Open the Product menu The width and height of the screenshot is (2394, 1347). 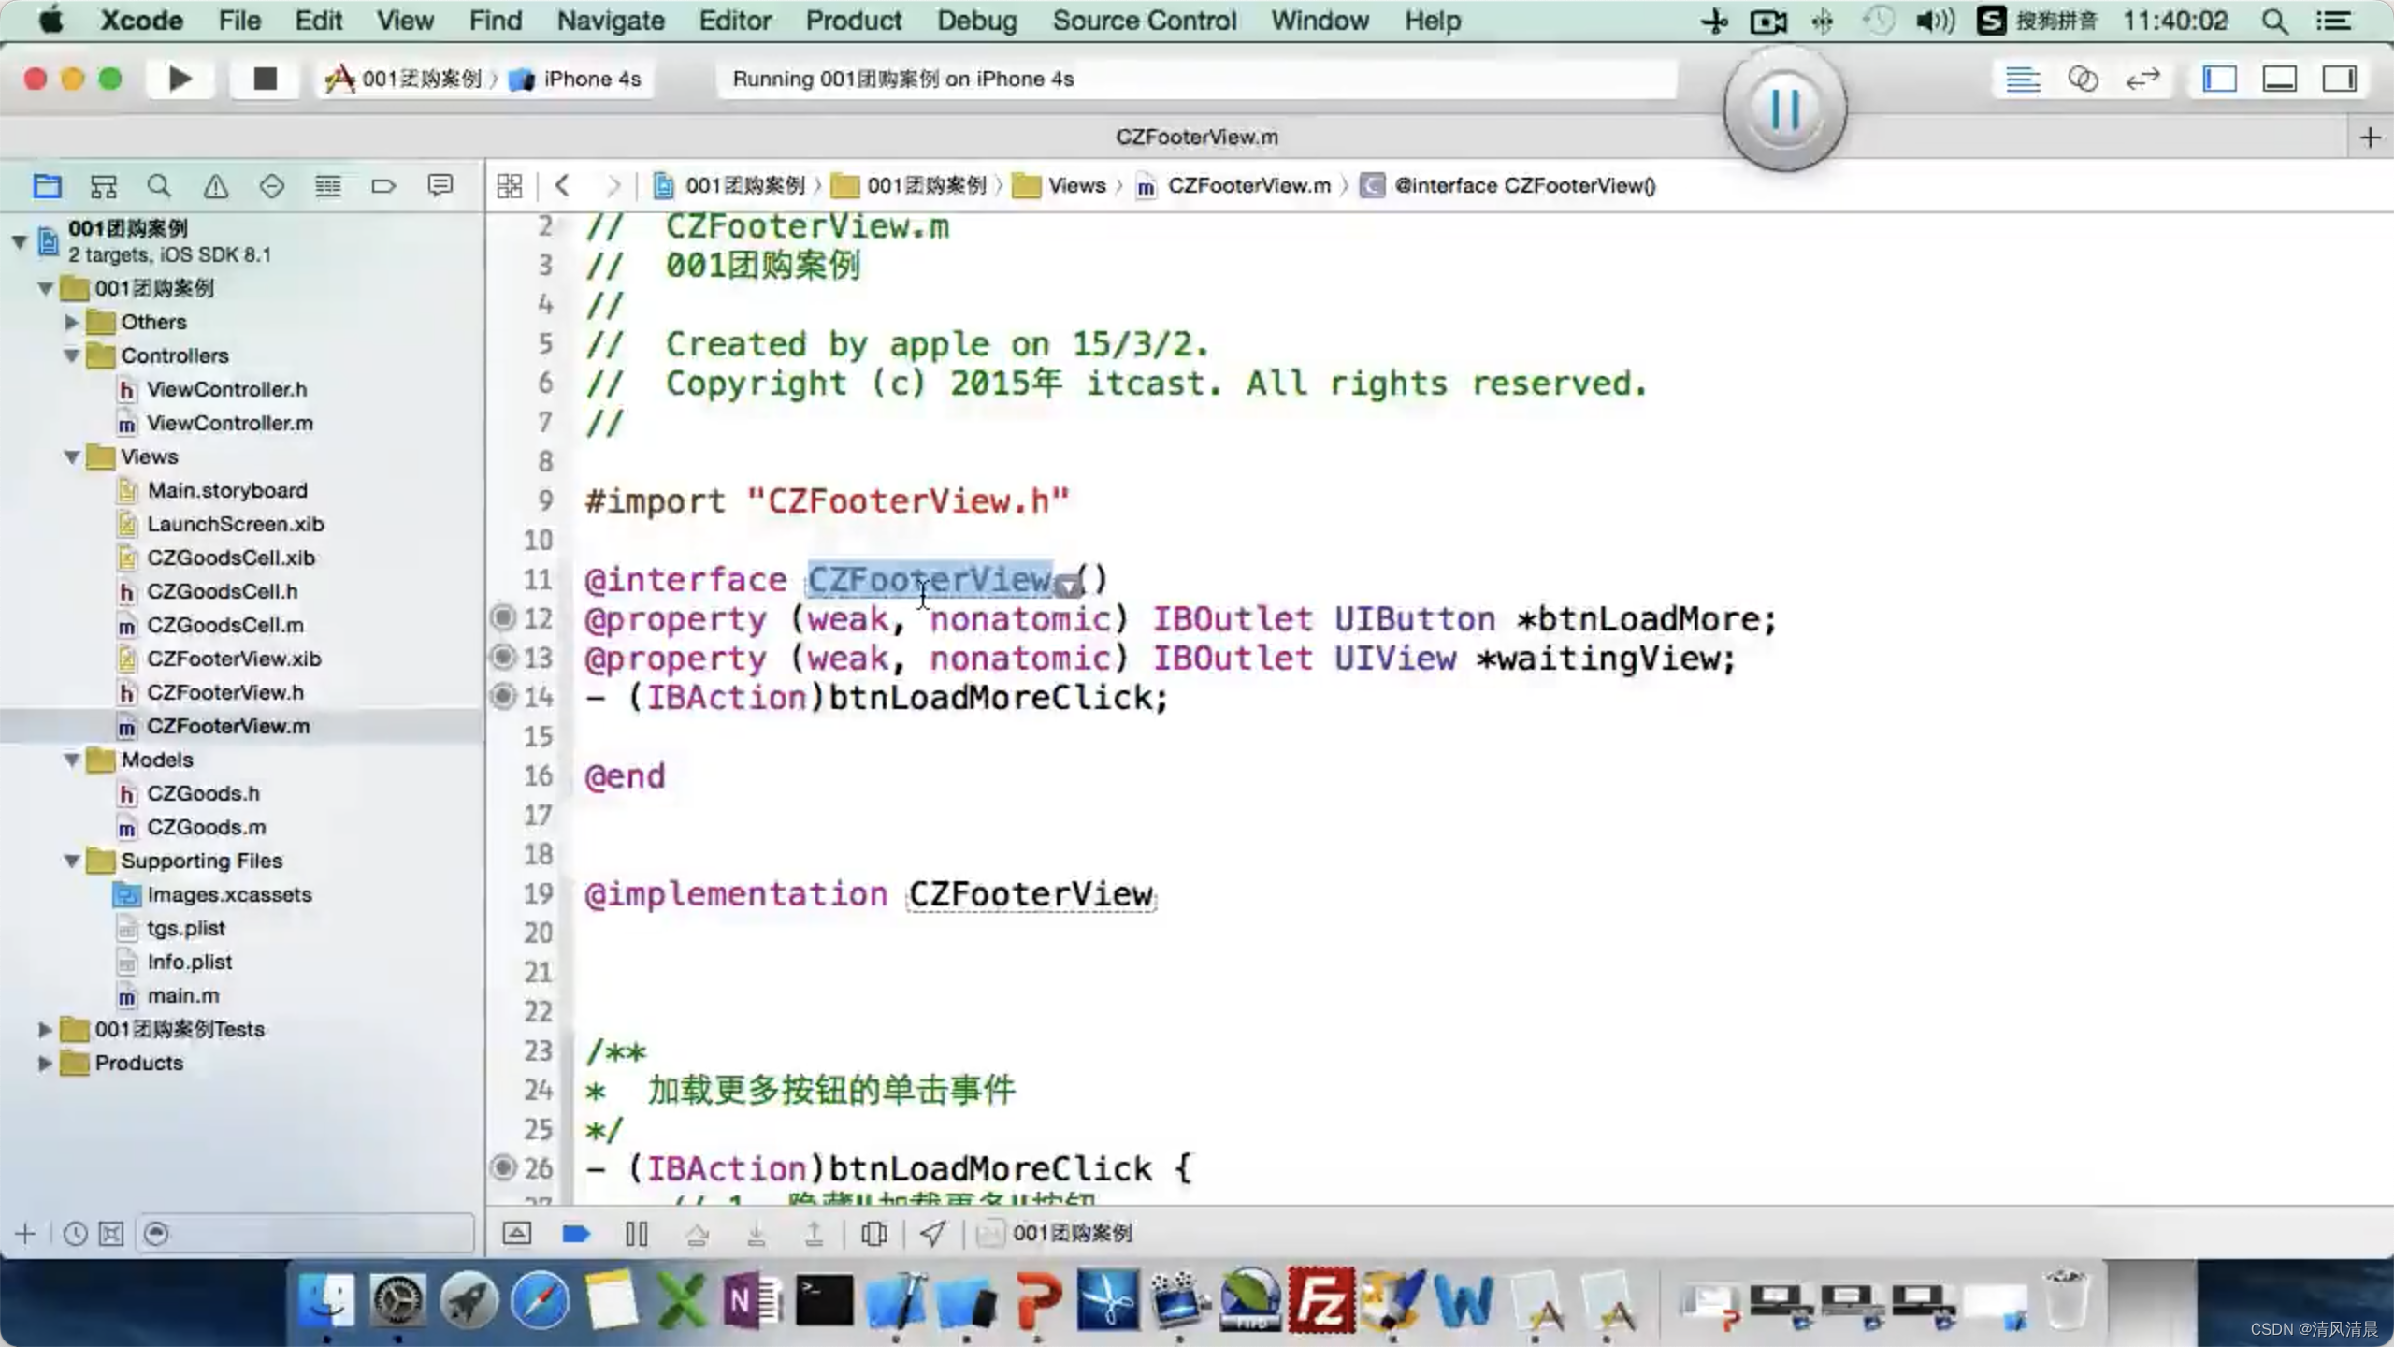(854, 20)
